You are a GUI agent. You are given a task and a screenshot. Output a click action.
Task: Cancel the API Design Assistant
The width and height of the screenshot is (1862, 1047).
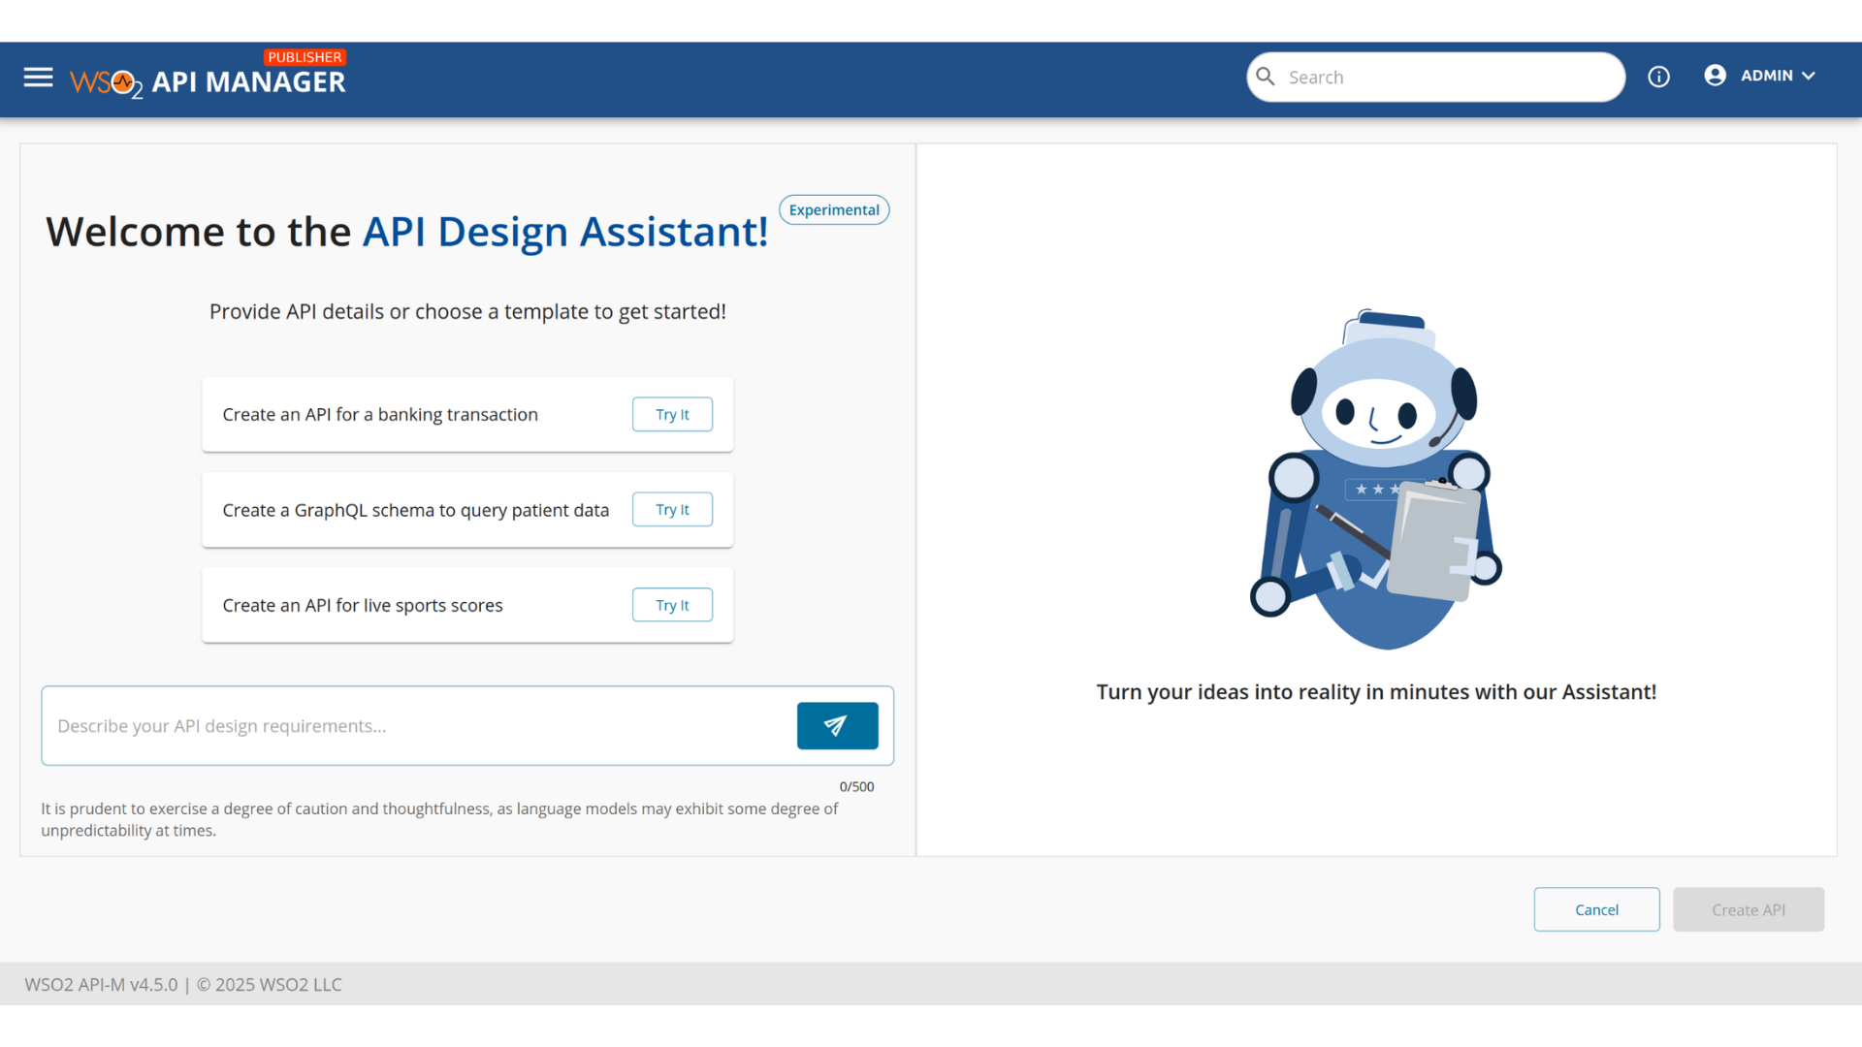point(1596,909)
